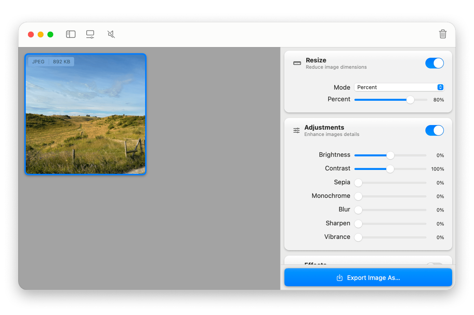
Task: Click the red close window button
Action: pos(31,35)
